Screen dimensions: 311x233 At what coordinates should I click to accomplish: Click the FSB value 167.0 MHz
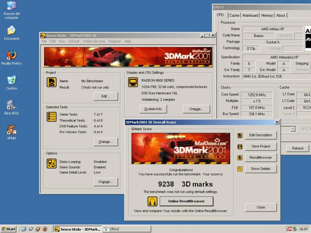tap(257, 108)
